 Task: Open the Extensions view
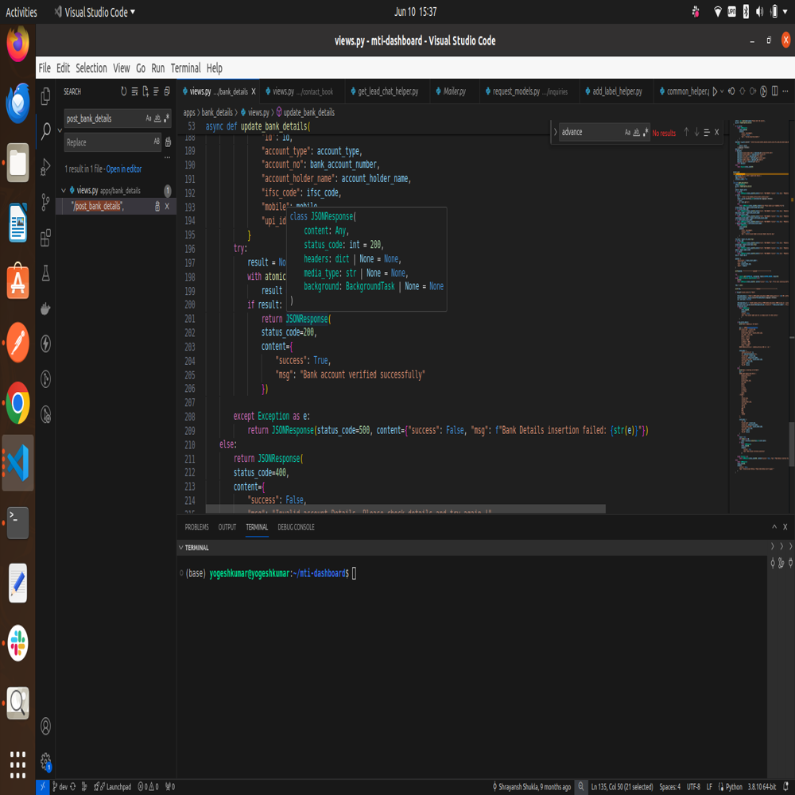(x=45, y=237)
